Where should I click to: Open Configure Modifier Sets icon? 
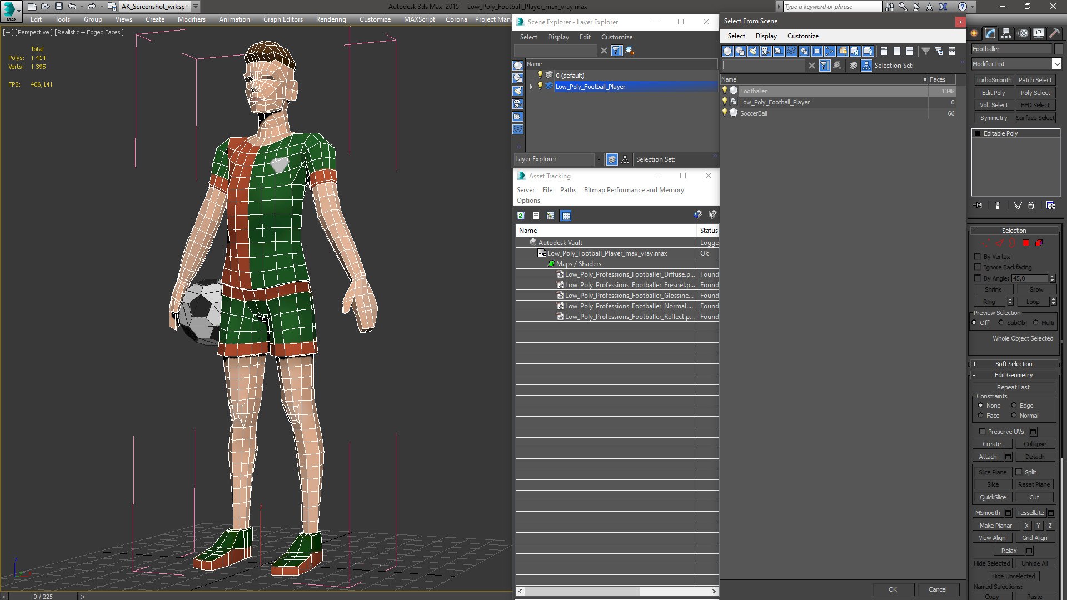1050,206
